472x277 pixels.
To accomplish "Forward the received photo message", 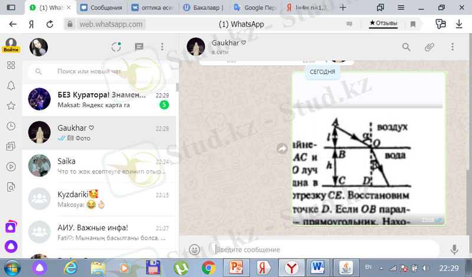I will point(282,149).
